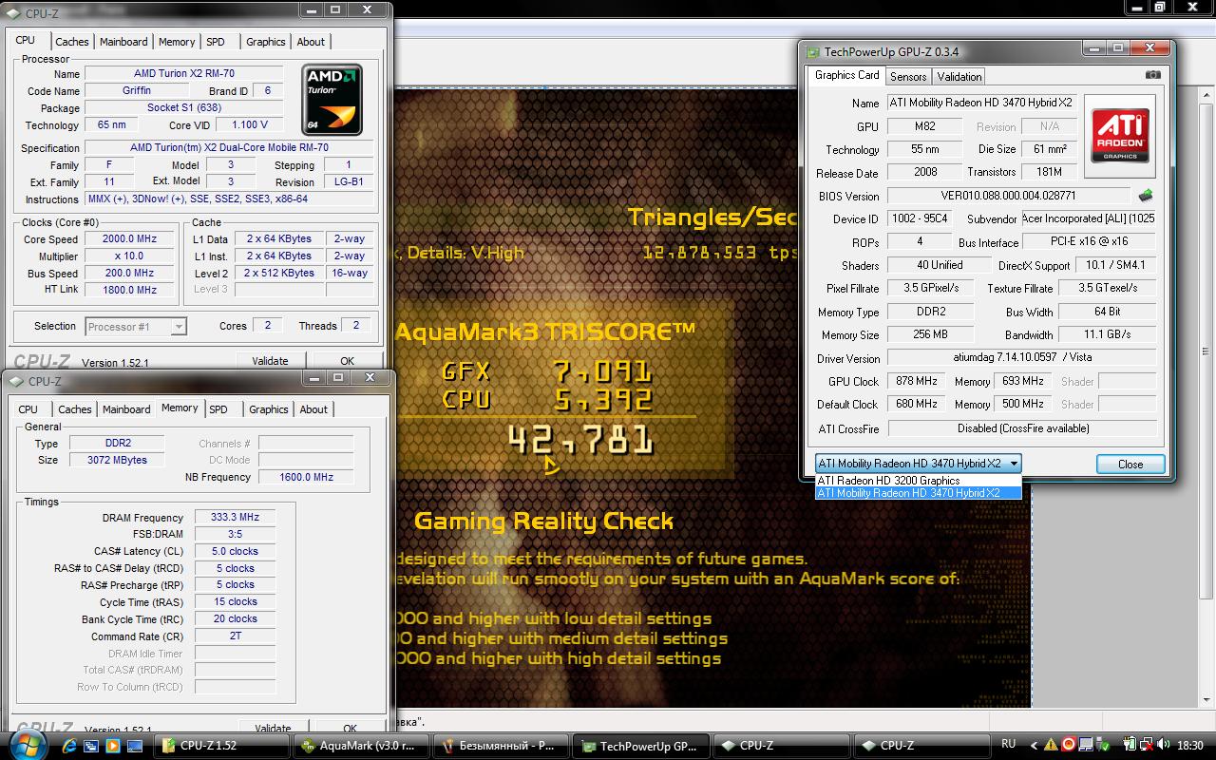Screen dimensions: 1216x760
Task: Switch to CPU tab in lower CPU-Z window
Action: (x=28, y=409)
